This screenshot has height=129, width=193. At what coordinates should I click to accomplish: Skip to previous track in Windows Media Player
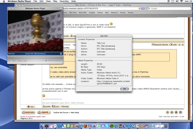point(21,61)
